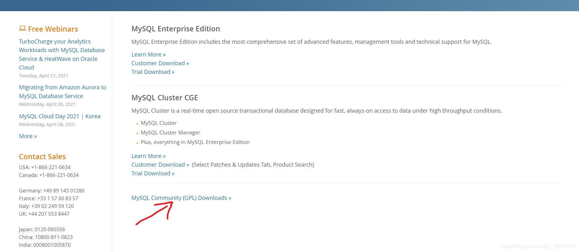This screenshot has width=579, height=252.
Task: Click the Canada phone number line
Action: 49,175
